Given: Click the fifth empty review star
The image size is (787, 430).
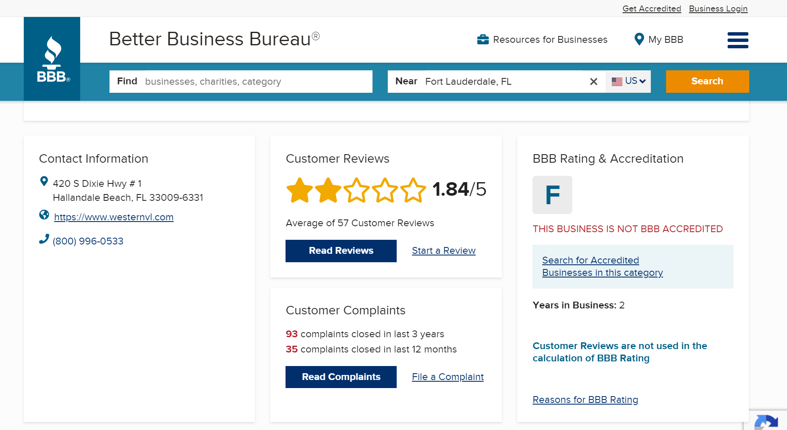Looking at the screenshot, I should click(x=413, y=190).
